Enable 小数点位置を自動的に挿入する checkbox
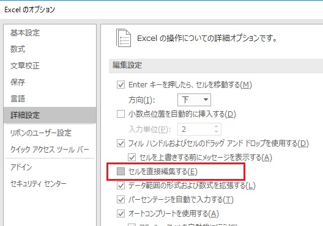Screen dimensions: 323x226 click(x=121, y=114)
